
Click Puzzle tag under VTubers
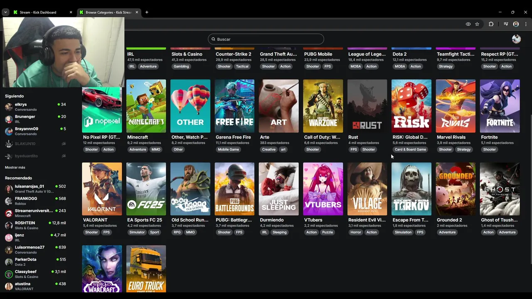tap(328, 233)
